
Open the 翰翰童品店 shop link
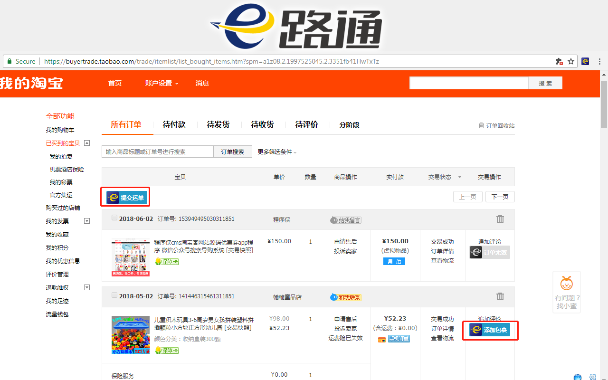[287, 297]
